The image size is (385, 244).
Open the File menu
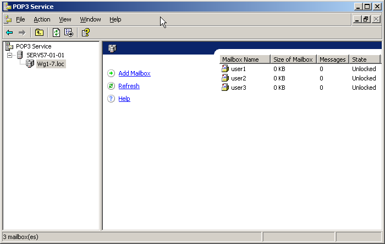point(20,19)
